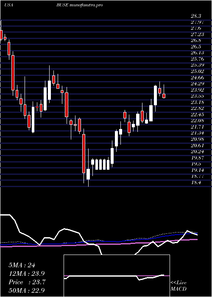Select the 19.5 price axis label

point(196,164)
